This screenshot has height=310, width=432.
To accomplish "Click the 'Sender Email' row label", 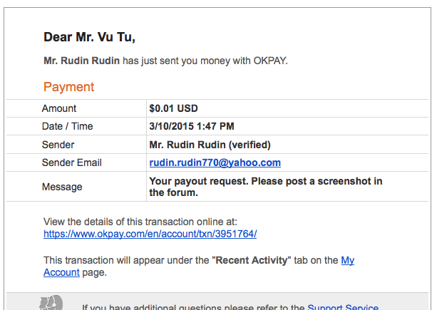I will point(71,162).
